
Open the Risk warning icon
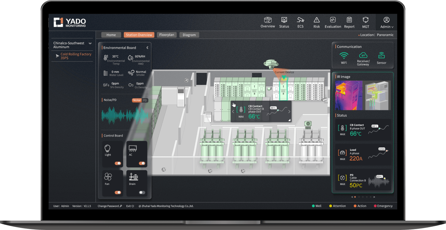coord(316,20)
